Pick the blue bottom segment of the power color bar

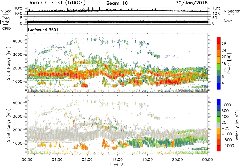click(x=219, y=86)
